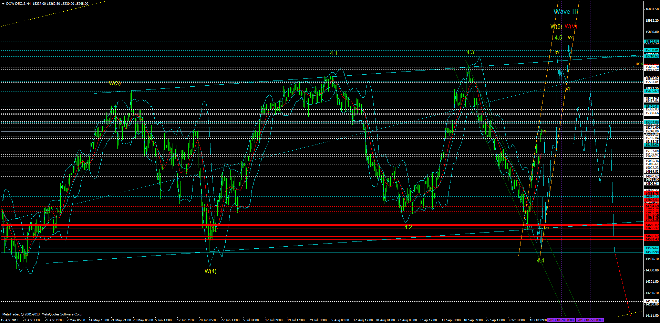Select the 'Wave III' annotation text
The width and height of the screenshot is (660, 323).
[565, 11]
